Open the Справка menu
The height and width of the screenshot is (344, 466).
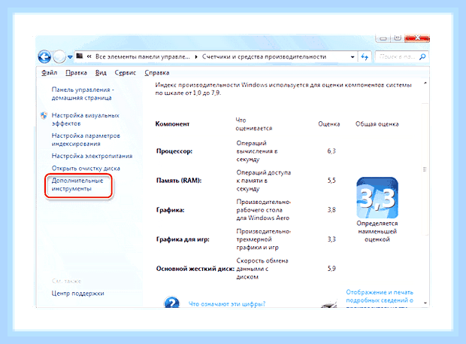coord(156,72)
